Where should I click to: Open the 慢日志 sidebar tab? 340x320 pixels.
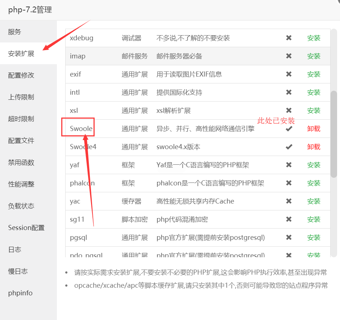point(28,271)
